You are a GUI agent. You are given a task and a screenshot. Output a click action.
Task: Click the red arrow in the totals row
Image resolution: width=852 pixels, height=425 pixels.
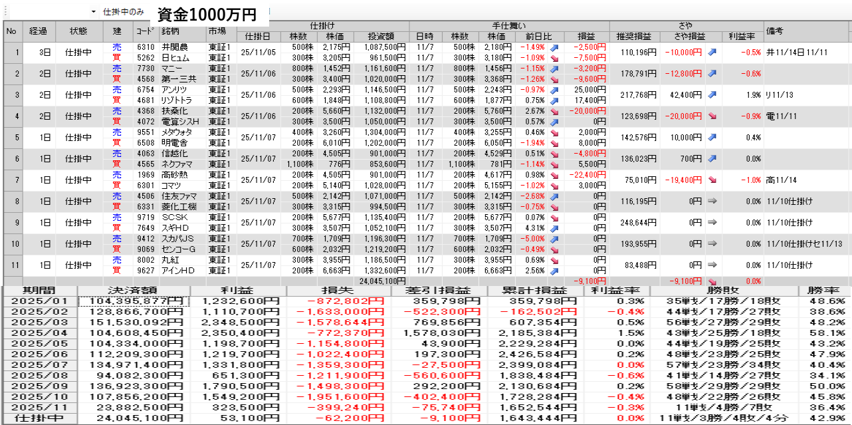coord(712,281)
